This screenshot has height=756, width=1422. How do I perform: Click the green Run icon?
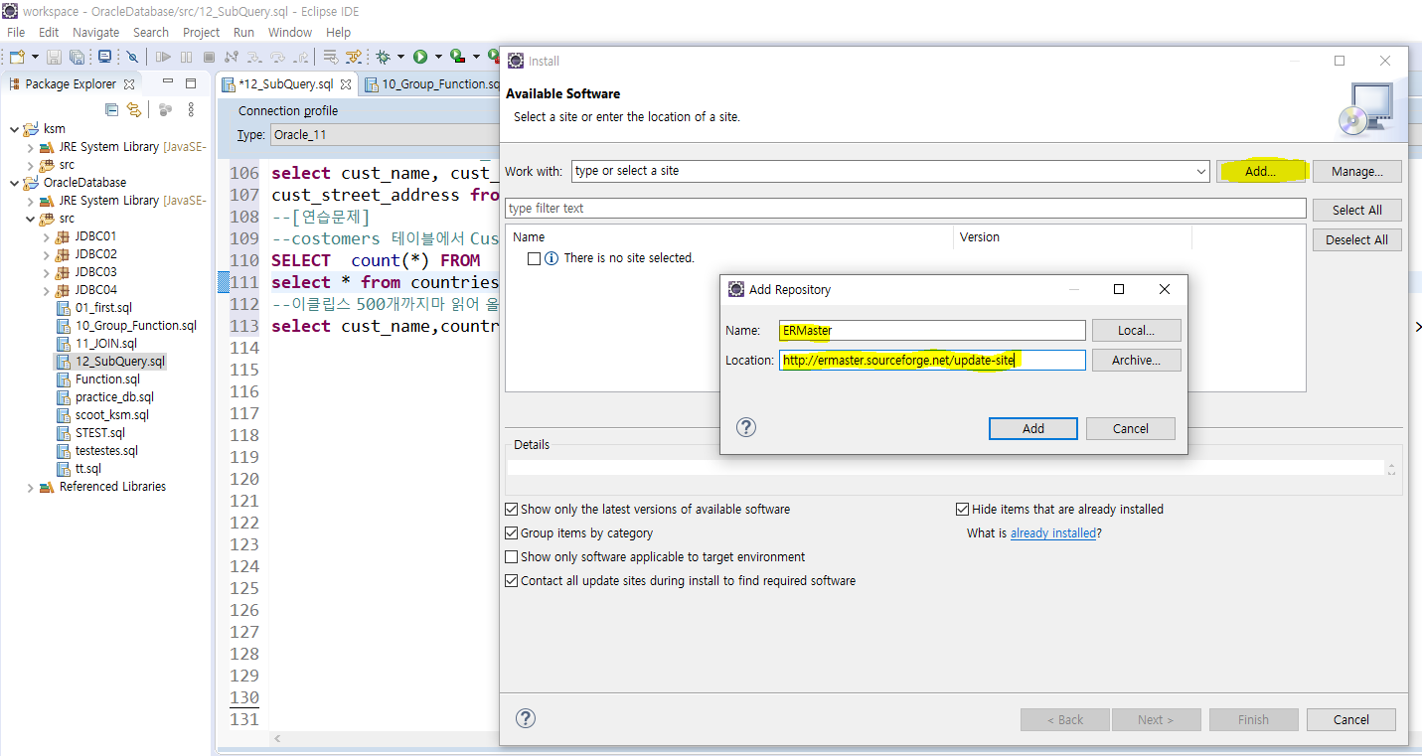[x=420, y=58]
